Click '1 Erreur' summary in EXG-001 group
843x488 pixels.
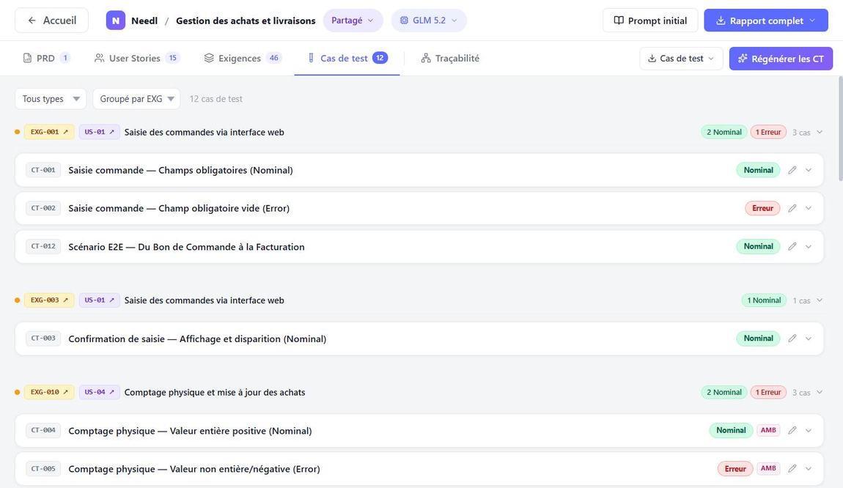click(768, 132)
